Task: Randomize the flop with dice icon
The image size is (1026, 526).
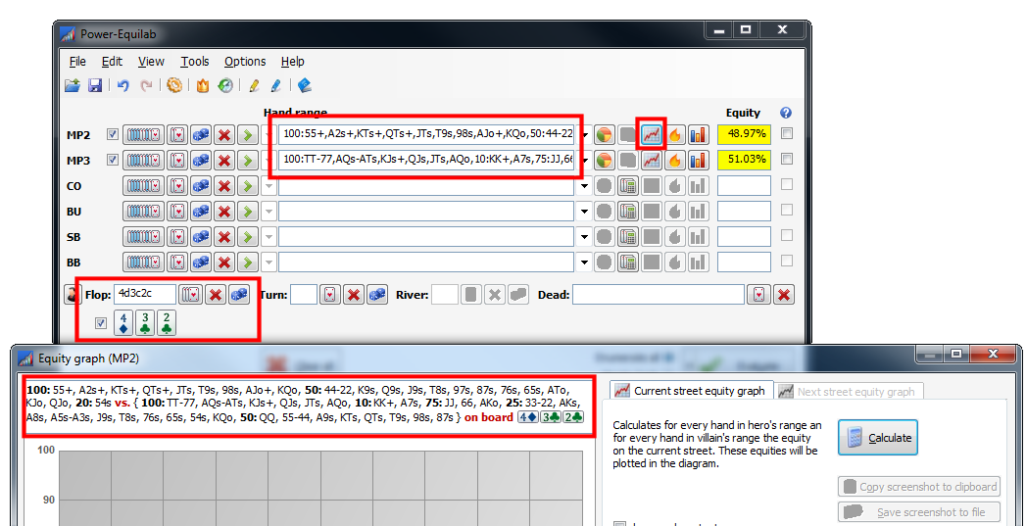Action: (x=239, y=295)
